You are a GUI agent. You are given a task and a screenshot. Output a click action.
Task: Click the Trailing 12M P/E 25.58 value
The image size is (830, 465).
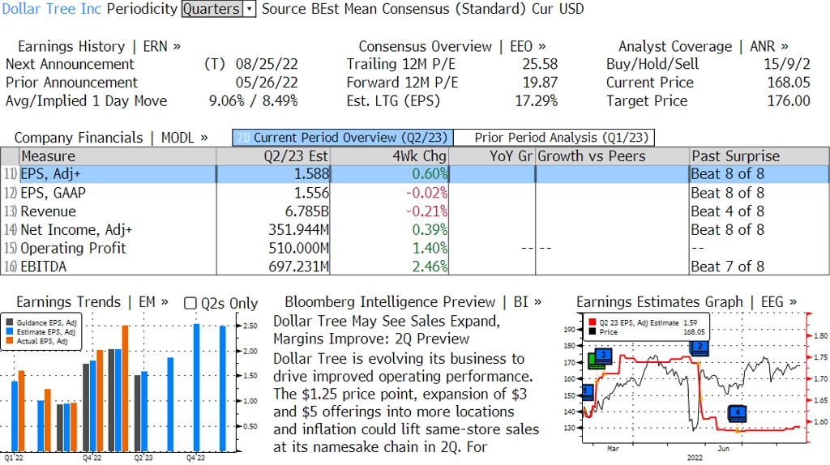pos(540,64)
